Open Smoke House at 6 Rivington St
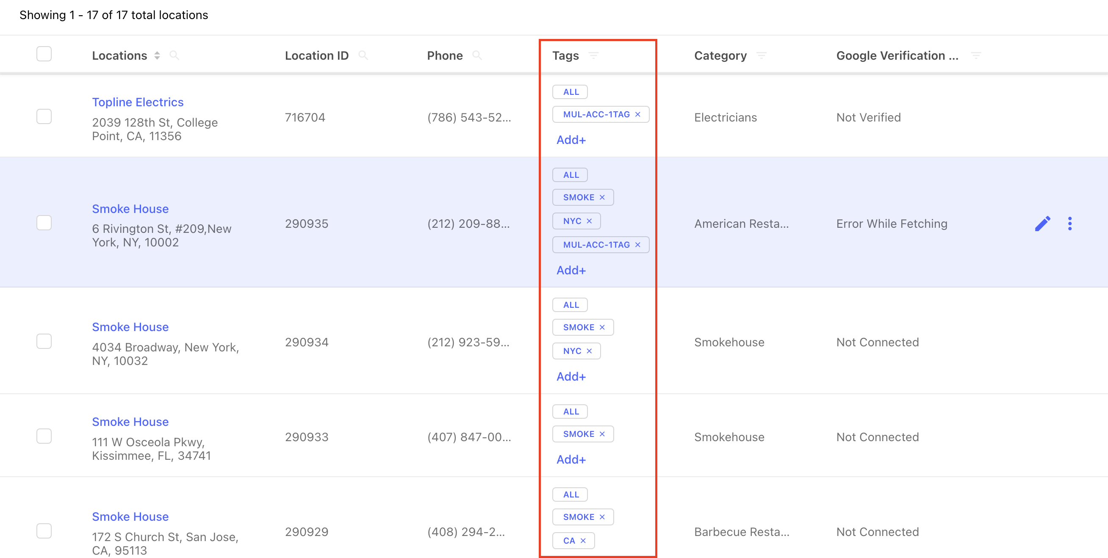This screenshot has width=1108, height=558. click(130, 208)
